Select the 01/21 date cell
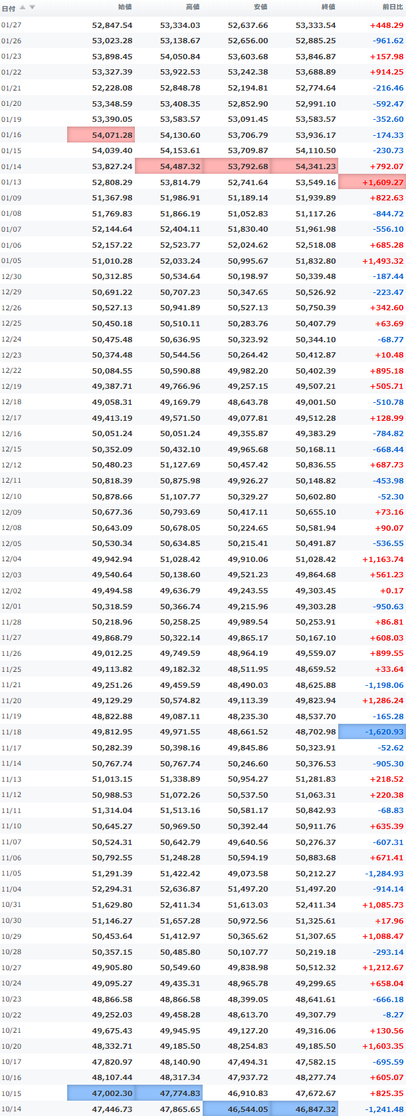406x1116 pixels. point(11,88)
